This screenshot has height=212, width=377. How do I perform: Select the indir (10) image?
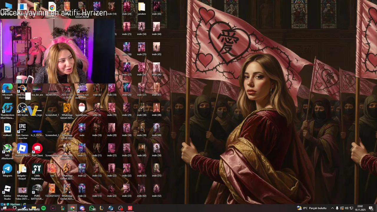click(97, 130)
